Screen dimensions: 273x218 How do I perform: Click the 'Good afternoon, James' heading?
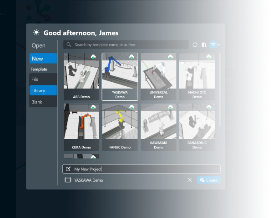coord(81,33)
